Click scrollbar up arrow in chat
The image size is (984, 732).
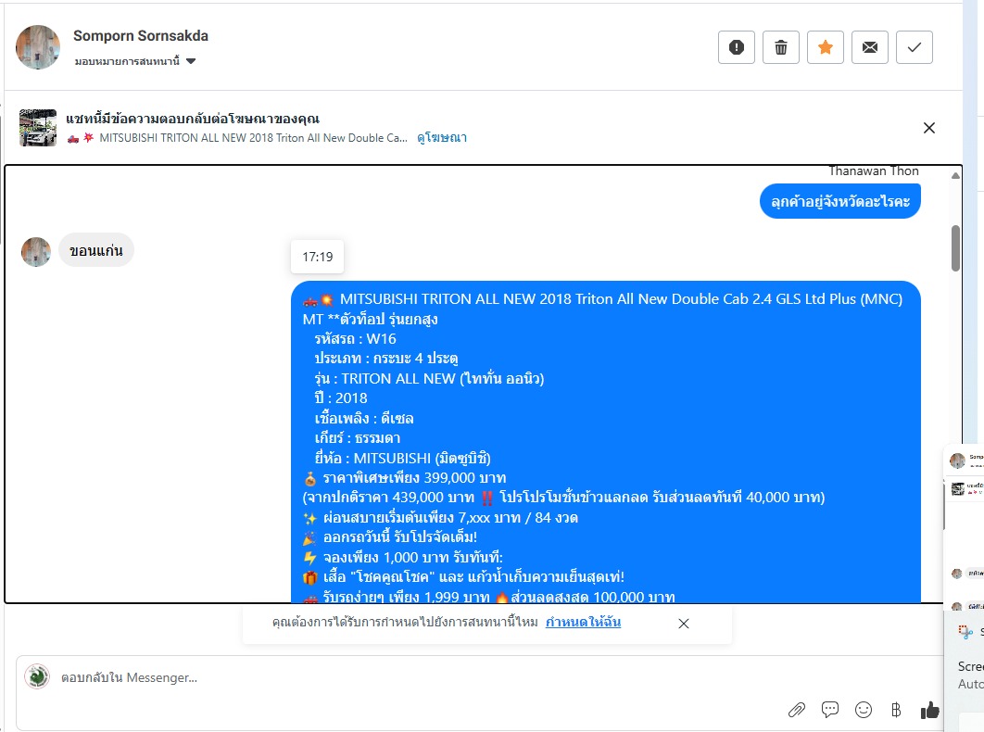click(x=956, y=176)
